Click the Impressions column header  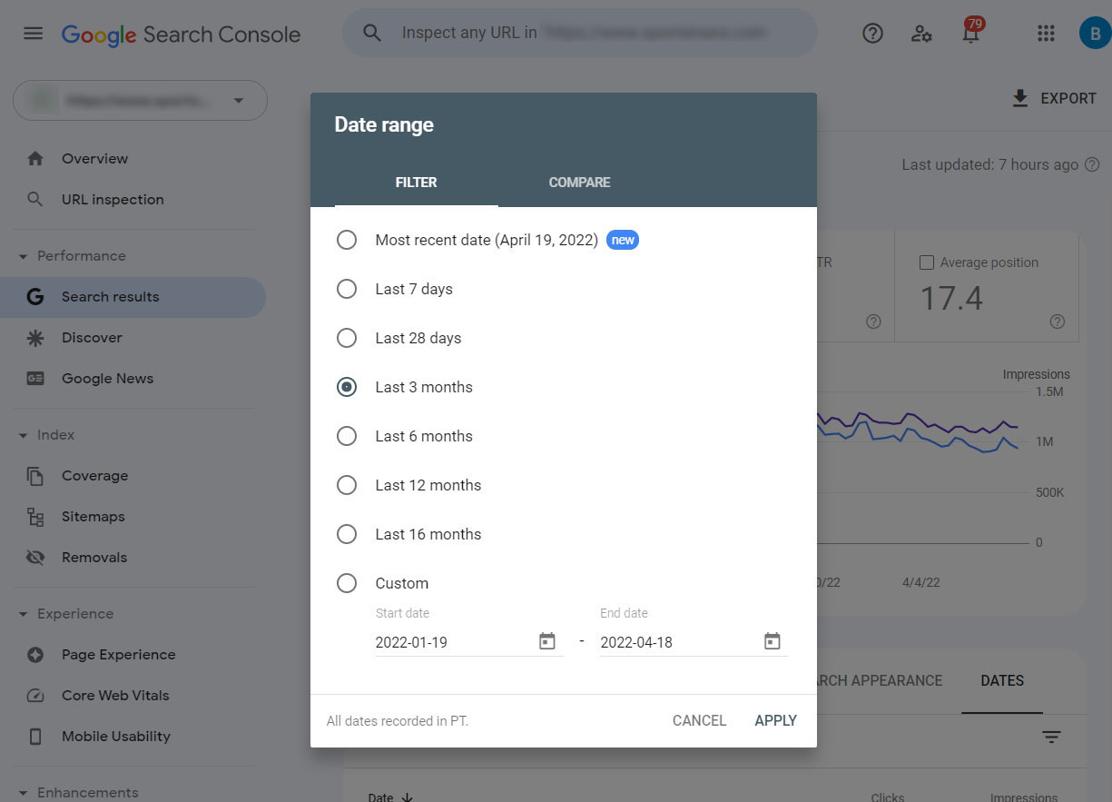[x=1023, y=797]
